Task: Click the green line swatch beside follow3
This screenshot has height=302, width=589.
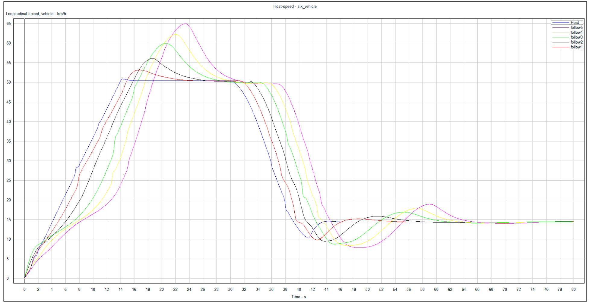Action: click(560, 37)
